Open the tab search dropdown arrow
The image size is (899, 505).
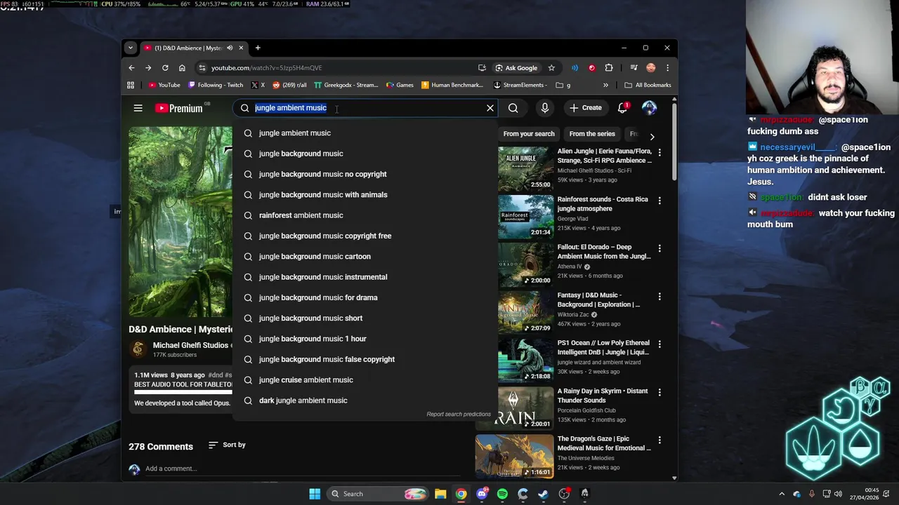130,48
